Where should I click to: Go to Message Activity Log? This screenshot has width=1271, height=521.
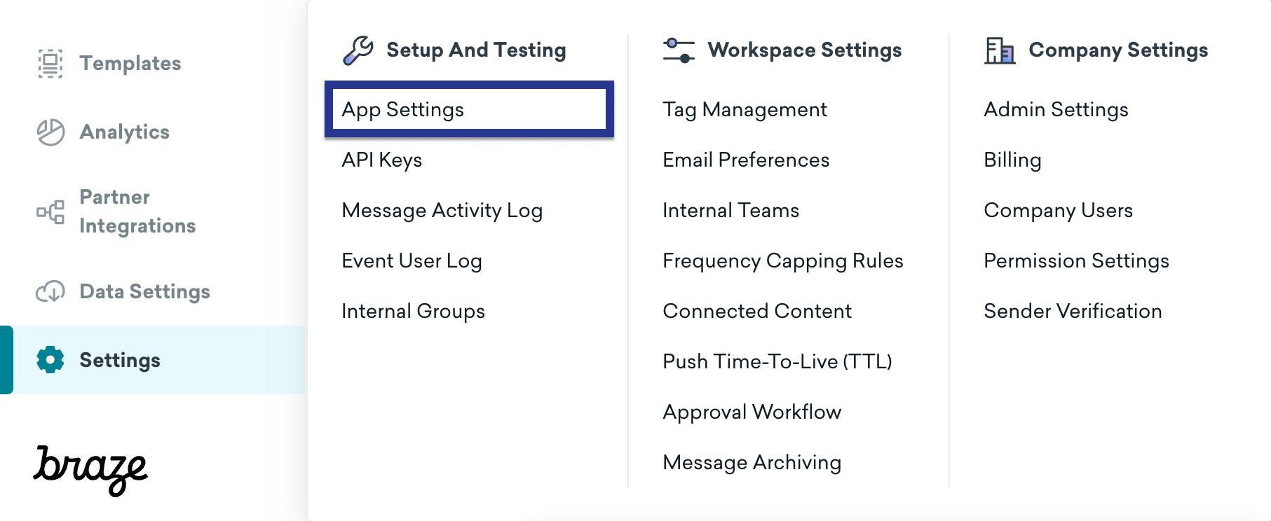pyautogui.click(x=442, y=211)
